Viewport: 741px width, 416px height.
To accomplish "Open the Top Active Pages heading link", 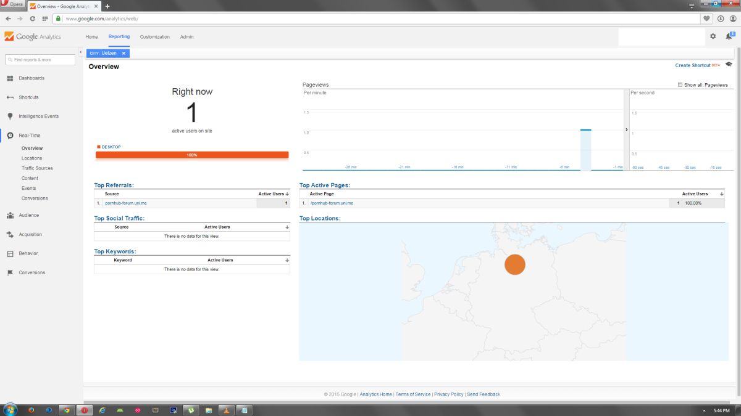I will 325,185.
